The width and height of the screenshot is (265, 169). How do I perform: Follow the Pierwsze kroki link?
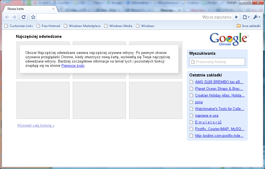(x=73, y=65)
